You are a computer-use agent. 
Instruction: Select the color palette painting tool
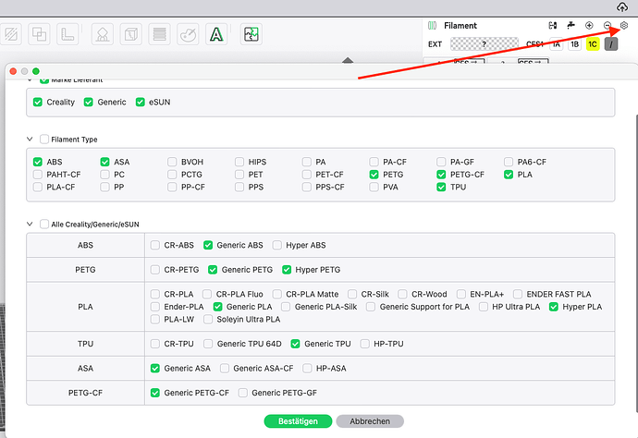188,34
